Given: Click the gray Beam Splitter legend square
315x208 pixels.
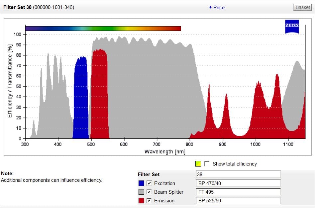Looking at the screenshot, I should pos(141,192).
